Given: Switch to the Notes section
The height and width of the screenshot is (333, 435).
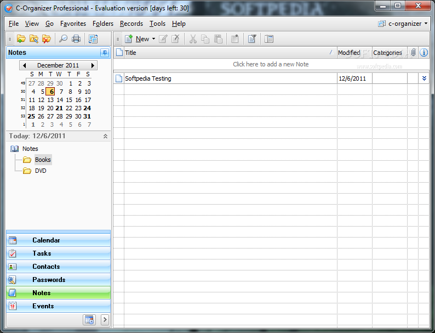Looking at the screenshot, I should click(58, 293).
